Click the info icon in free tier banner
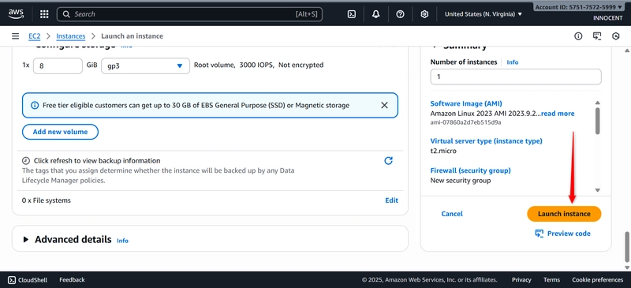Image resolution: width=631 pixels, height=288 pixels. point(35,106)
